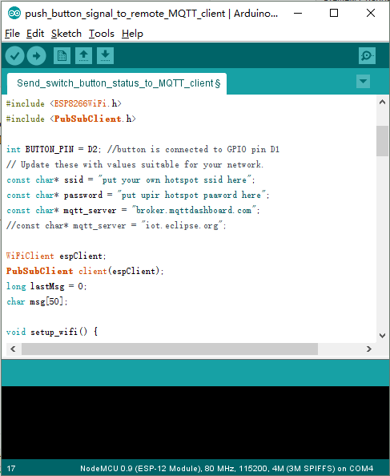Click the vertical scrollbar down arrow

click(383, 336)
